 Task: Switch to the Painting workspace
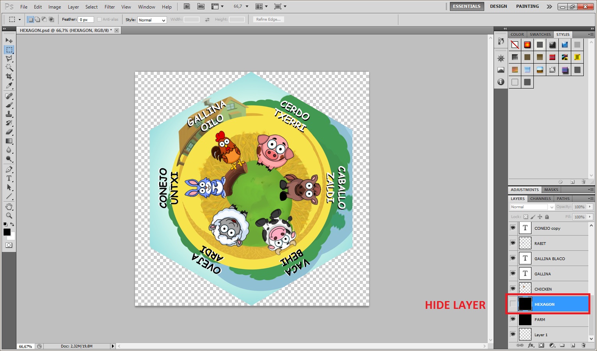point(528,6)
